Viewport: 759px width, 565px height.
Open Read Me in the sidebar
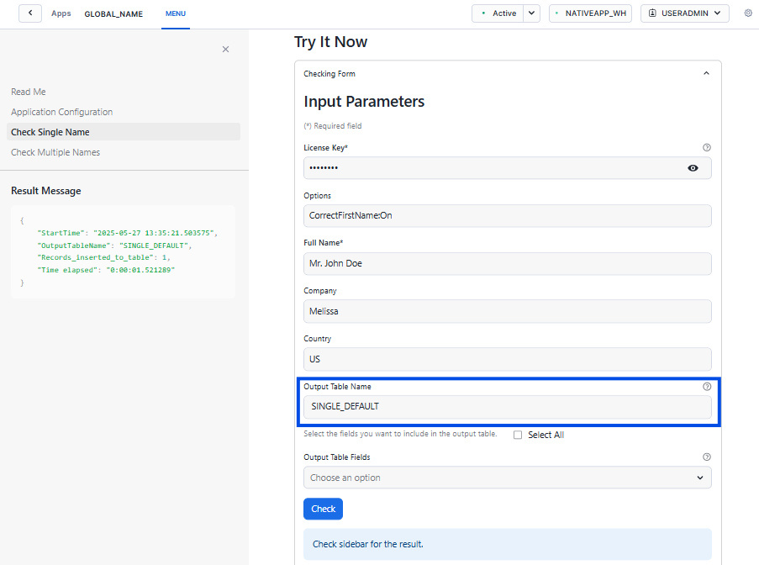coord(29,92)
